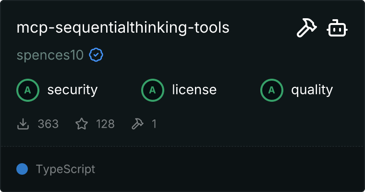
Task: Select the license label text
Action: tap(194, 90)
